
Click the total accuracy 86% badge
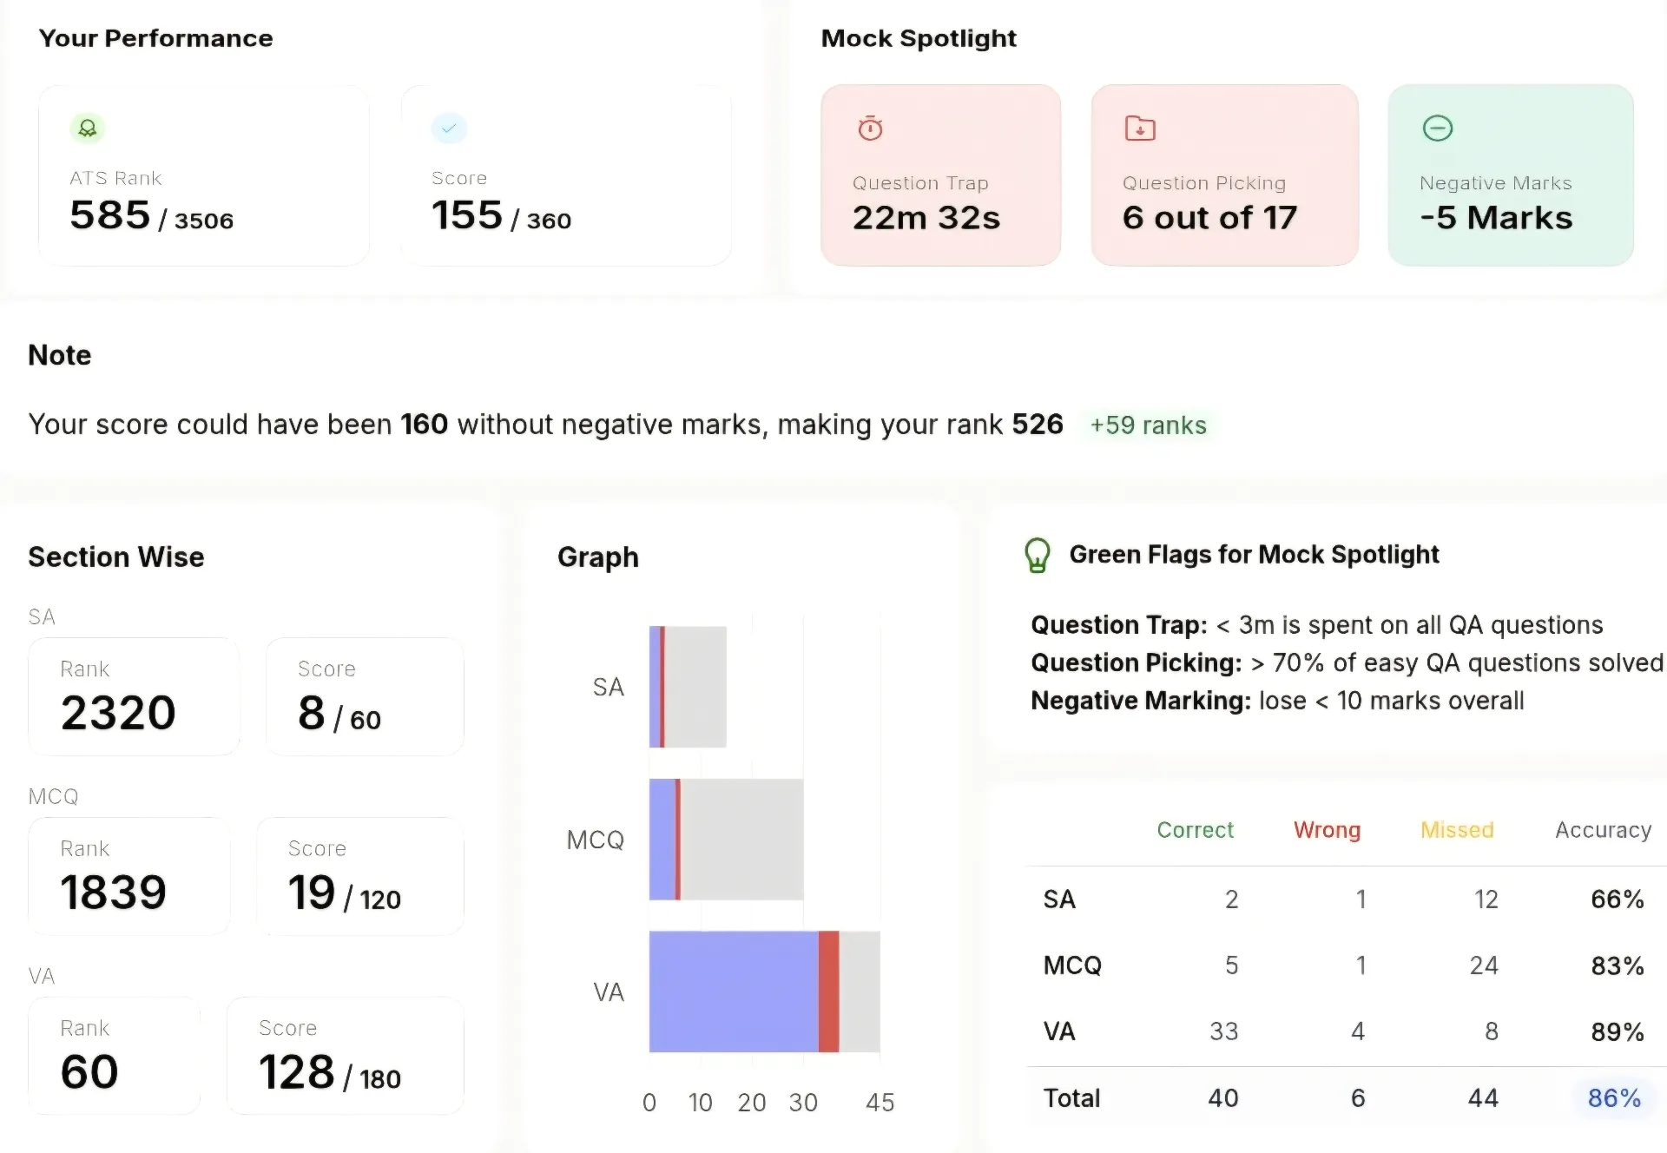[1614, 1098]
